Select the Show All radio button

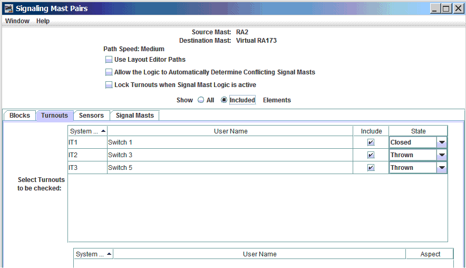[x=201, y=100]
